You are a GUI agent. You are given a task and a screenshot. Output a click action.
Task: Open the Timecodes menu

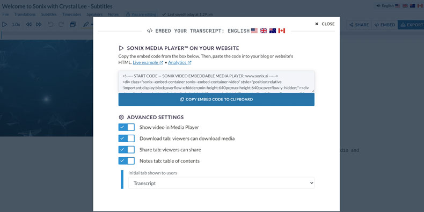point(72,14)
